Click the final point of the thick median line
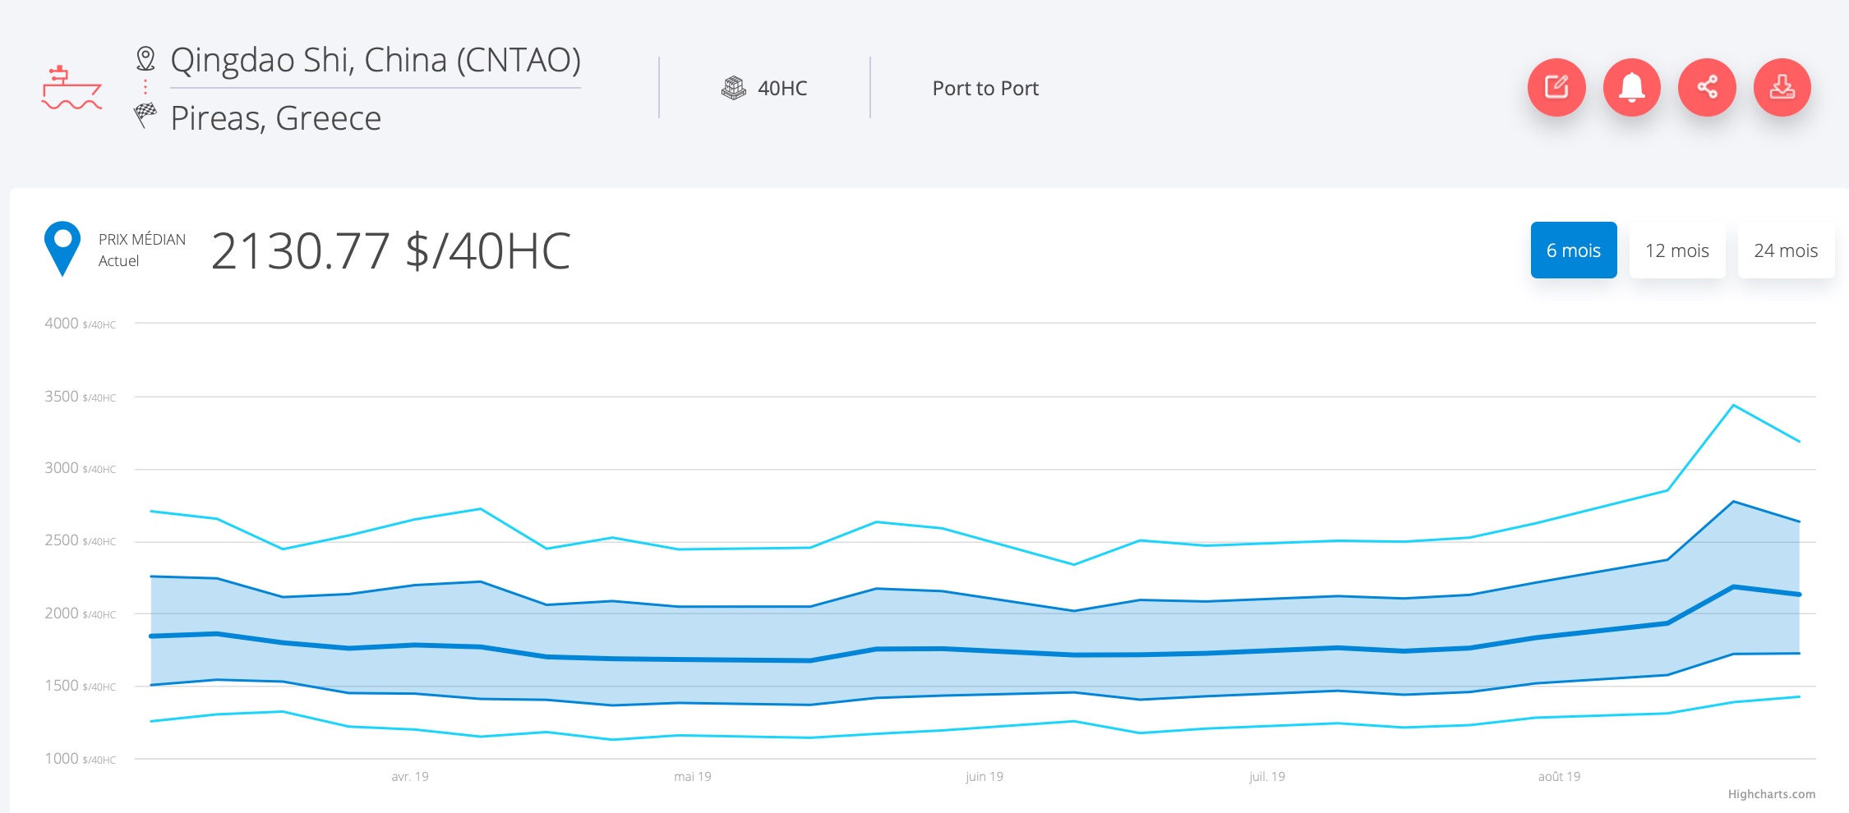Image resolution: width=1849 pixels, height=813 pixels. coord(1799,594)
